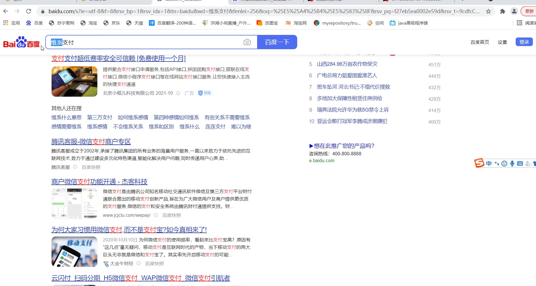Click the browser forward arrow
Screen dimensions: 536x286
pos(17,11)
